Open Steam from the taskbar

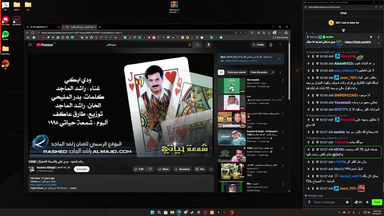[x=192, y=212]
